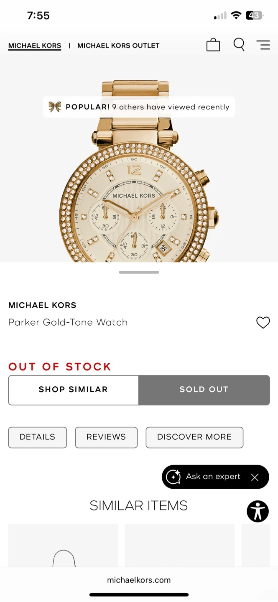Tap the gold bow Popular icon
The height and width of the screenshot is (602, 278).
click(55, 107)
